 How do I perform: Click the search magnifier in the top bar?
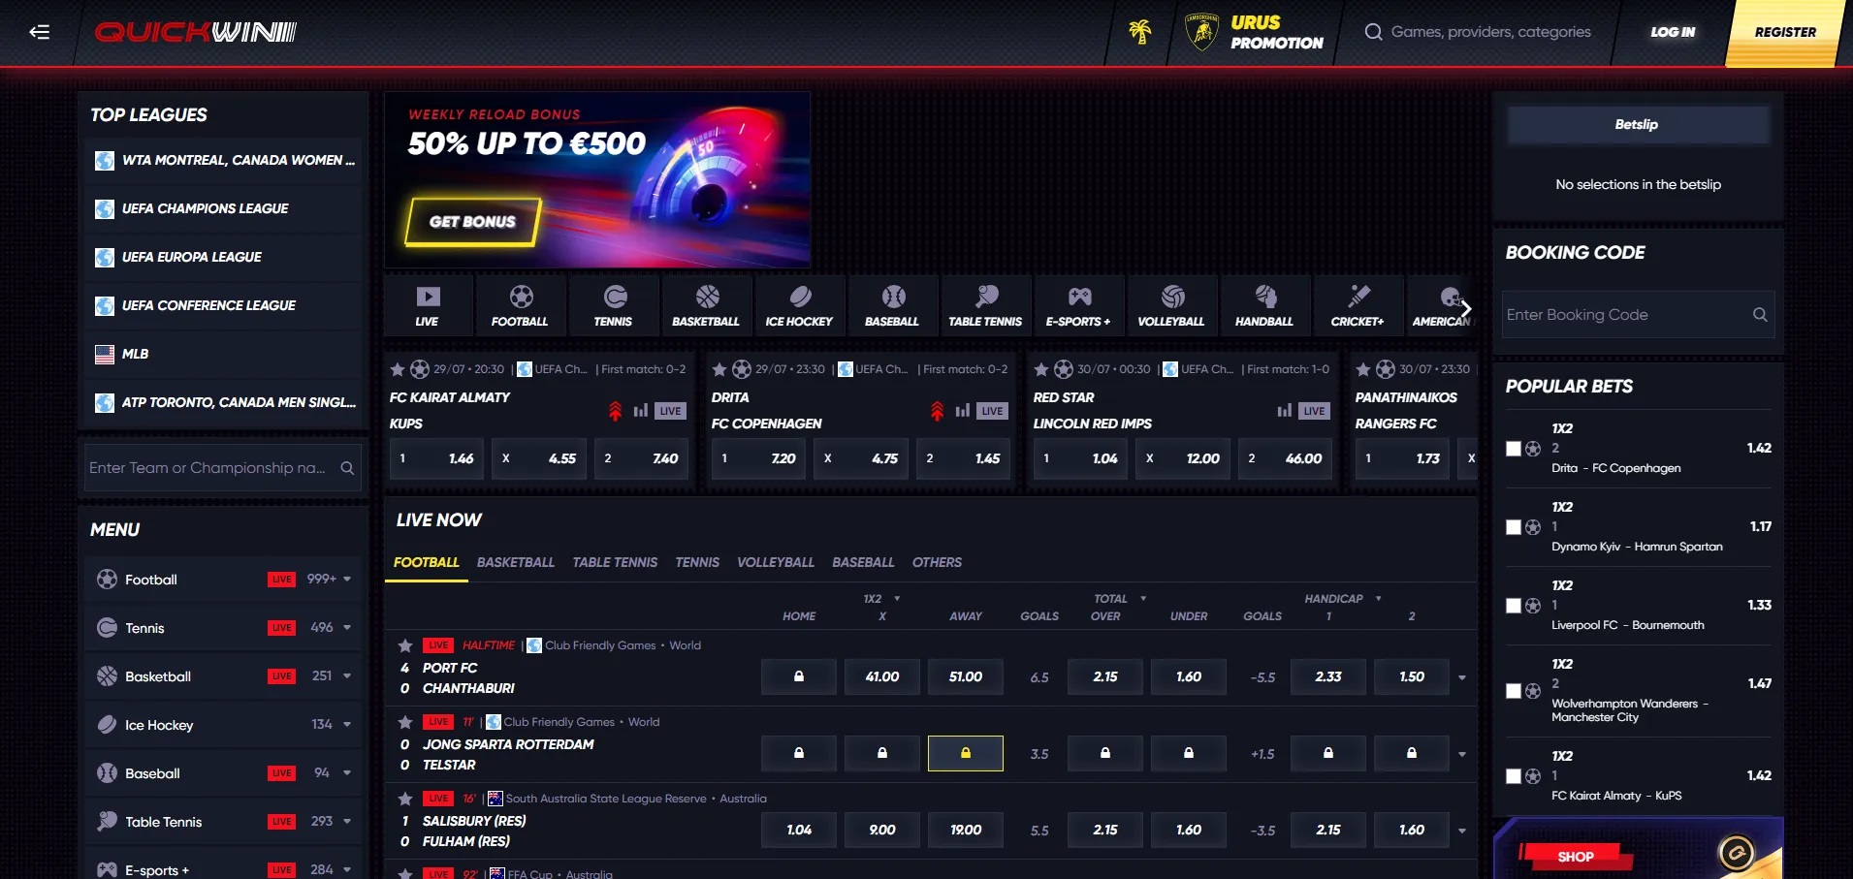(x=1373, y=31)
